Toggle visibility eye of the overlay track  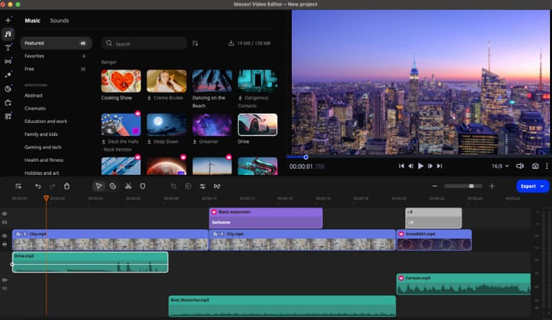(6, 214)
